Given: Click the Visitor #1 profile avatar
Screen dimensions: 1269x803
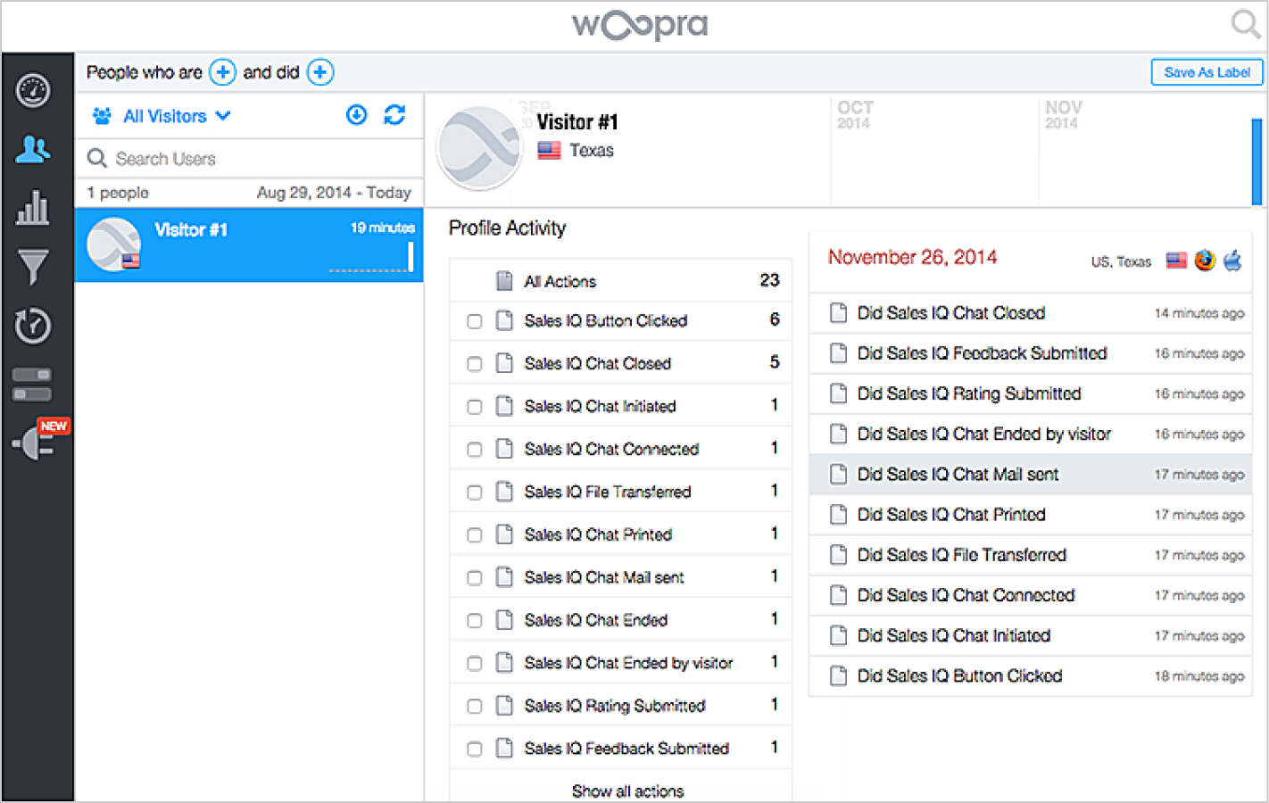Looking at the screenshot, I should tap(480, 148).
